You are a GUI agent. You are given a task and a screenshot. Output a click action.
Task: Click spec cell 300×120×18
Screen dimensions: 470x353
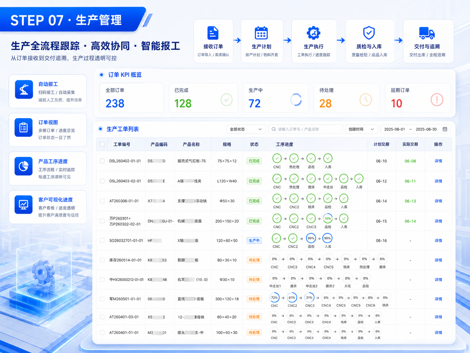coord(227,299)
